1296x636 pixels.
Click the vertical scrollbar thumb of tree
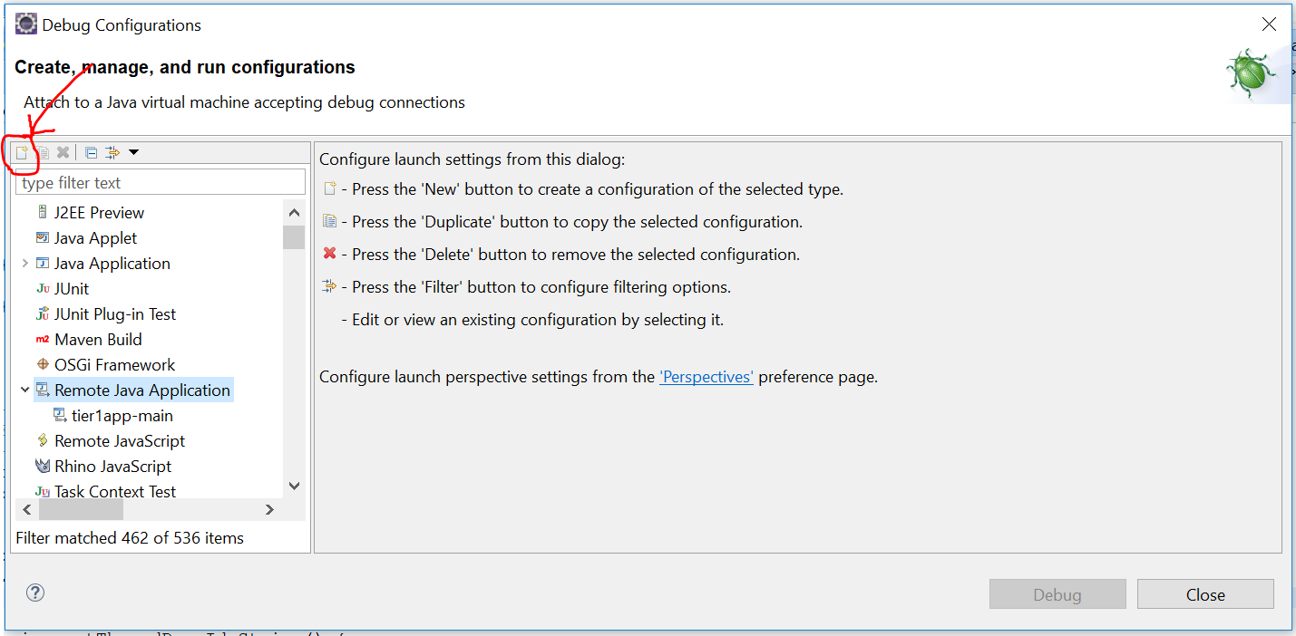click(294, 237)
